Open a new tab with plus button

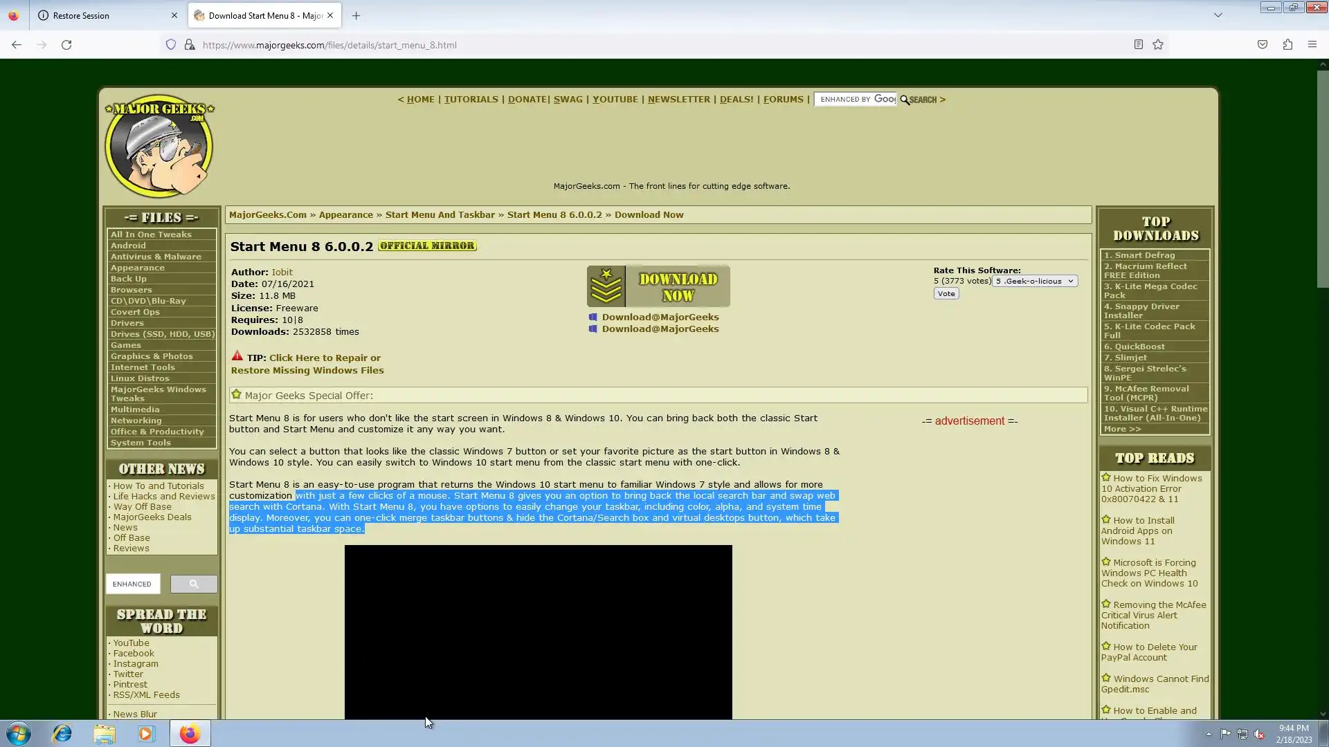click(x=356, y=15)
